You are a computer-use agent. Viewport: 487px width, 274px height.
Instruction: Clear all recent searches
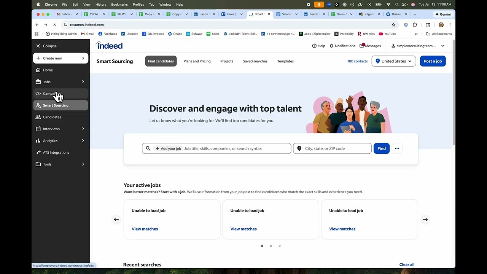[407, 264]
